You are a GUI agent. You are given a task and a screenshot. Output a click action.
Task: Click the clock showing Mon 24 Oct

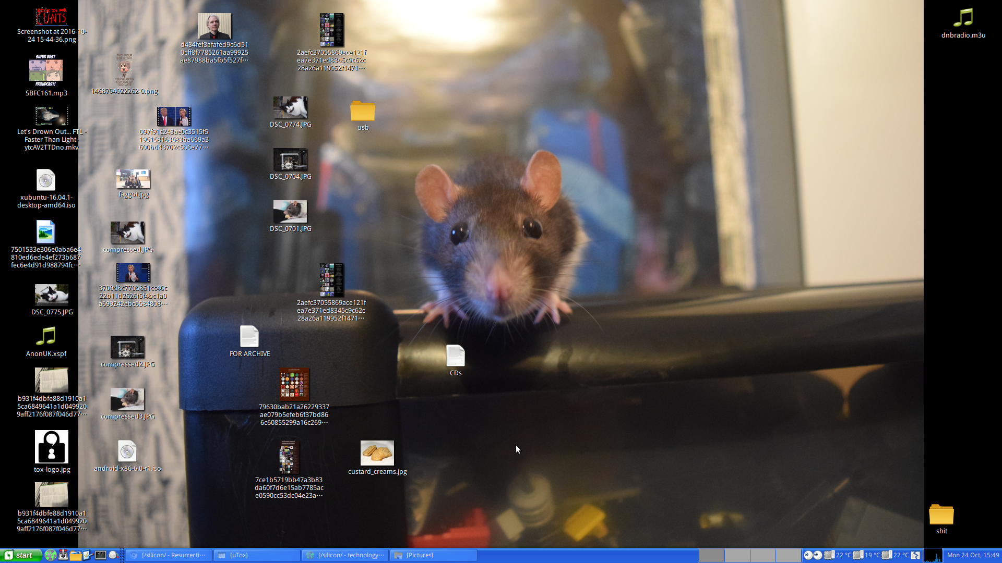[973, 555]
